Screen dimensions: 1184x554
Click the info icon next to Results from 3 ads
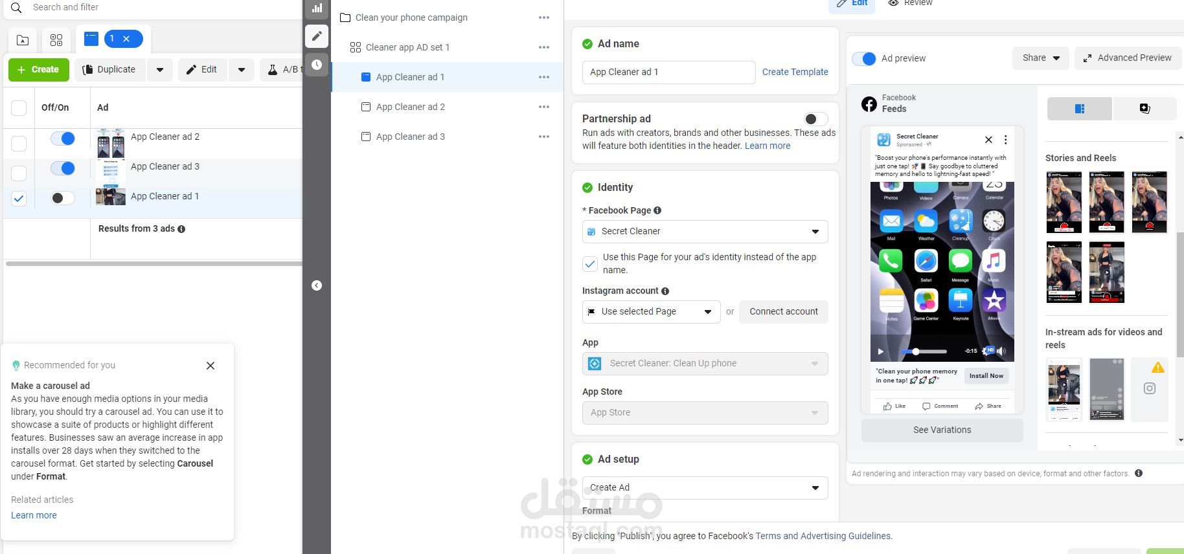(181, 229)
